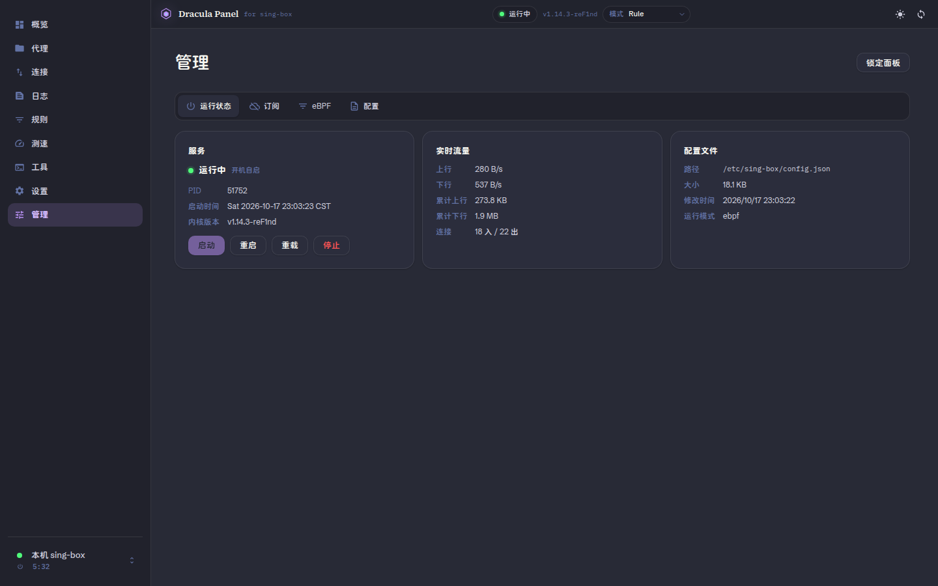Open 概览 in the sidebar menu
Image resolution: width=938 pixels, height=586 pixels.
[75, 25]
